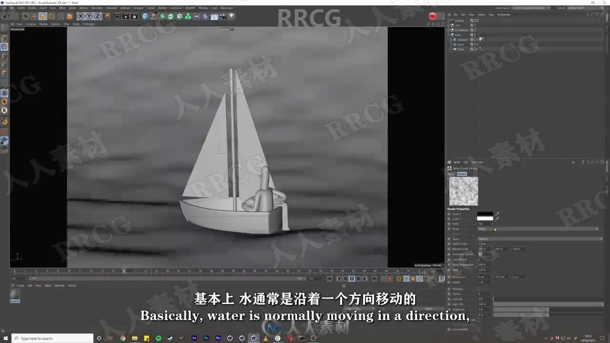Pick Color 1 black swatch
The image size is (610, 343).
[485, 214]
